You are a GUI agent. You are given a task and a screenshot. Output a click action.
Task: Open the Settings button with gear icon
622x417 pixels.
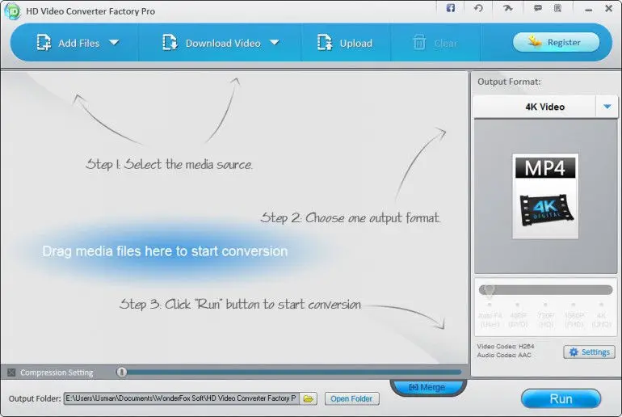pyautogui.click(x=590, y=352)
